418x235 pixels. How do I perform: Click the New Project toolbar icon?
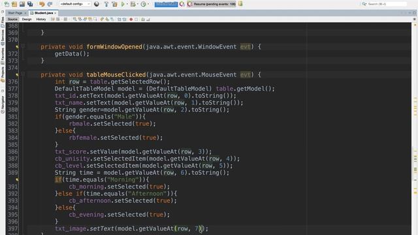(x=14, y=4)
